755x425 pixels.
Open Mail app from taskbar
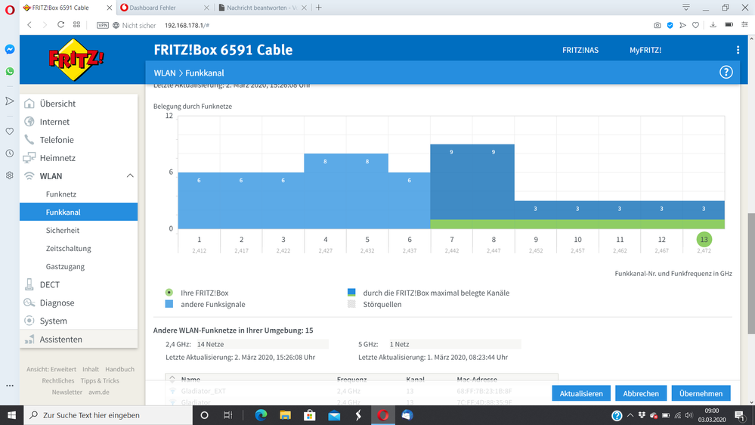tap(334, 415)
